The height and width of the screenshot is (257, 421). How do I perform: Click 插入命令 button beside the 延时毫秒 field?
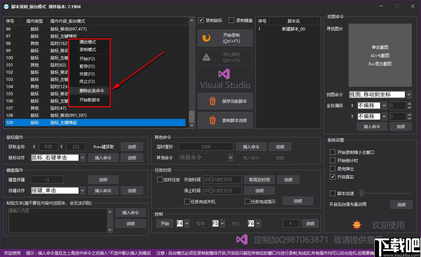pos(251,147)
